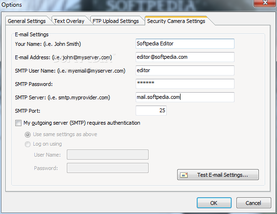Cancel the Options dialog
Viewport: 277px width, 214px height.
click(x=254, y=203)
